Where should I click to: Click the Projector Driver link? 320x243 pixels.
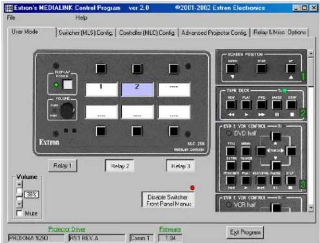pos(67,229)
